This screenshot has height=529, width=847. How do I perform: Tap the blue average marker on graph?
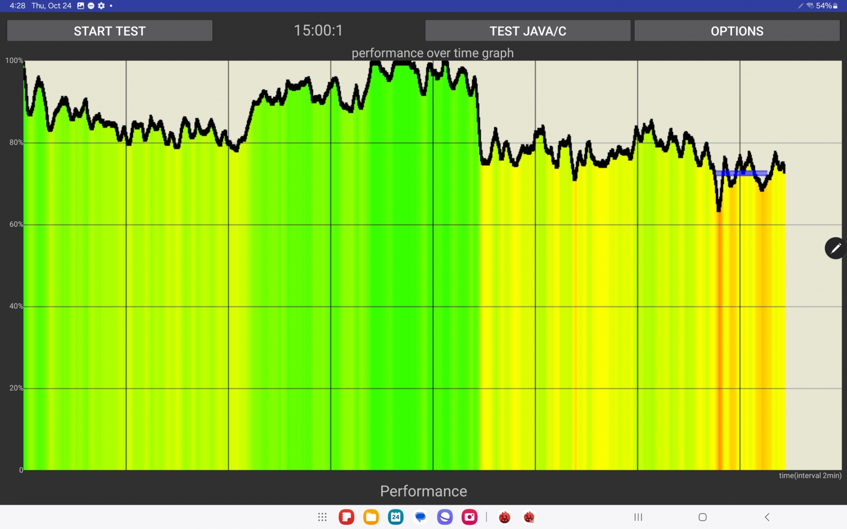(x=741, y=173)
